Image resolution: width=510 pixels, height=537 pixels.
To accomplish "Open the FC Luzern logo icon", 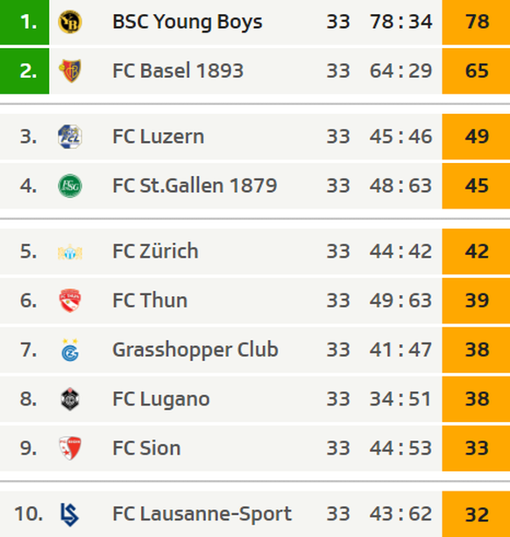I will [x=70, y=137].
